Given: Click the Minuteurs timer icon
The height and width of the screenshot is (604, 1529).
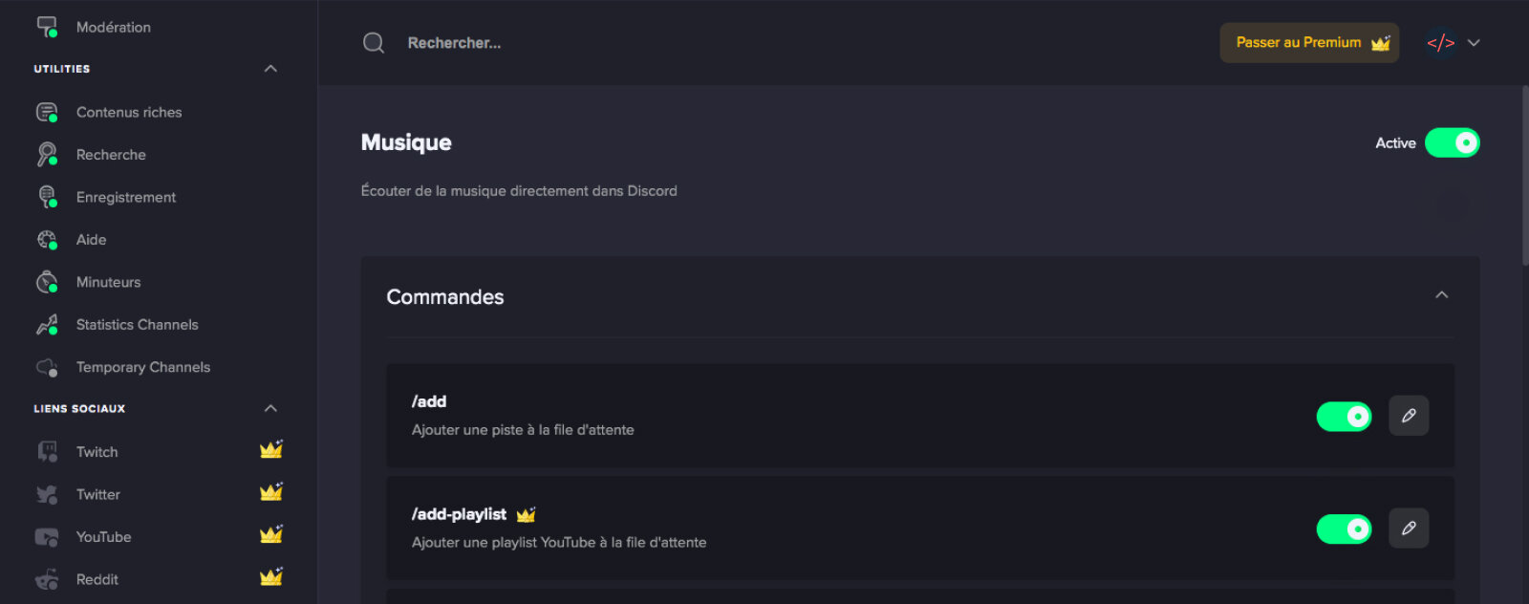Looking at the screenshot, I should click(47, 282).
